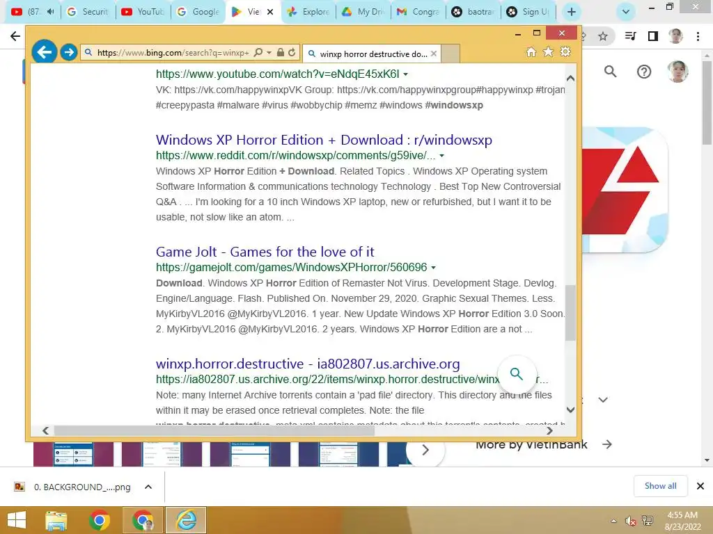The image size is (713, 534).
Task: Expand the download item options chevron
Action: tap(148, 487)
